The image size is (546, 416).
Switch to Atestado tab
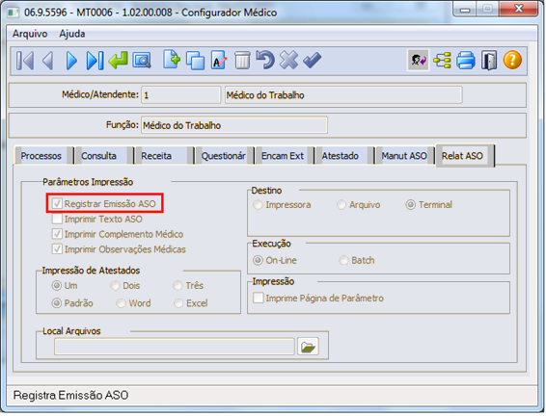tap(344, 156)
